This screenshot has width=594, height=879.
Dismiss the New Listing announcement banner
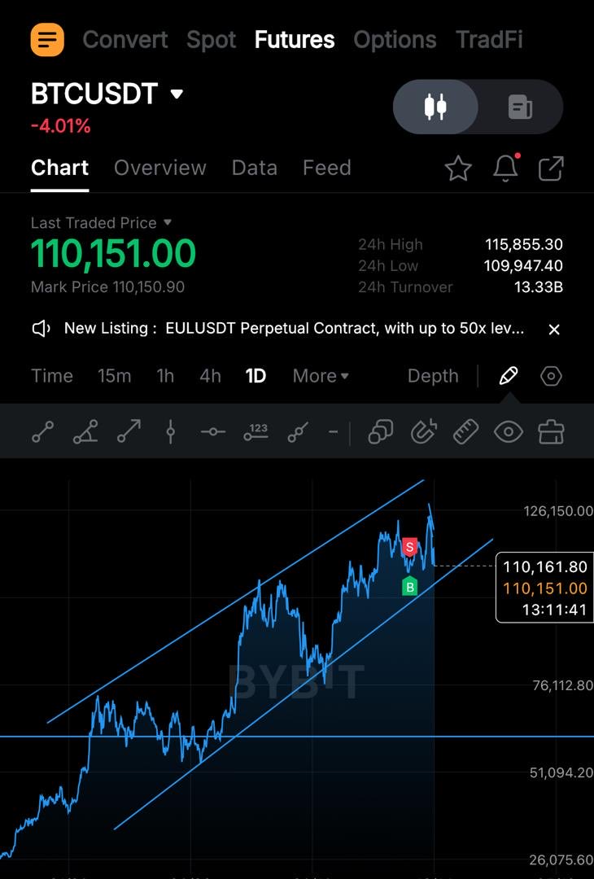click(x=553, y=329)
